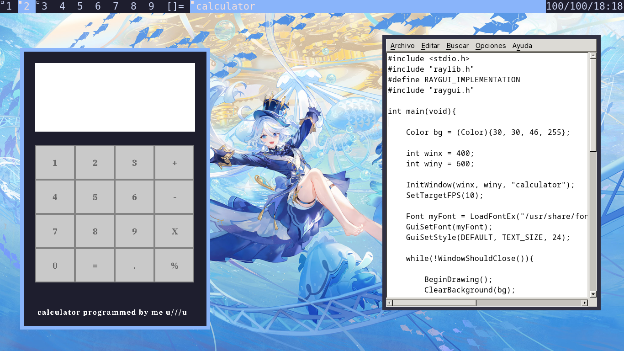Switch to workspace tag 8
The image size is (624, 351).
coord(133,6)
